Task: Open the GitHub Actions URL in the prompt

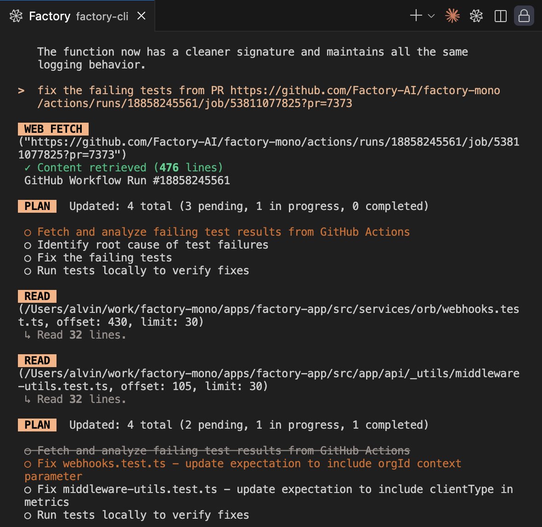Action: 269,97
